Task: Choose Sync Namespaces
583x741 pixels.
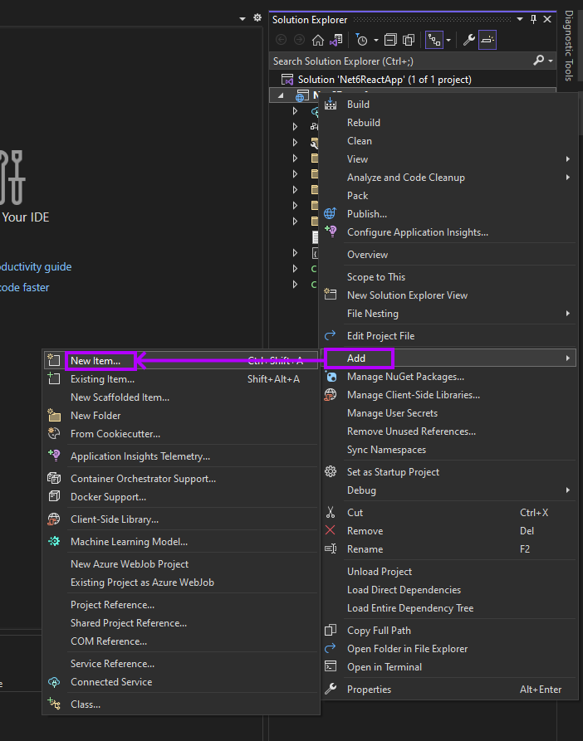Action: [x=386, y=450]
